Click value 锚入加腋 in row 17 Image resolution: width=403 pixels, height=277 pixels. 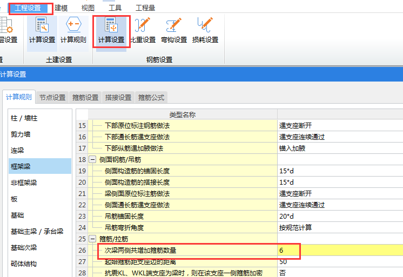pyautogui.click(x=292, y=148)
